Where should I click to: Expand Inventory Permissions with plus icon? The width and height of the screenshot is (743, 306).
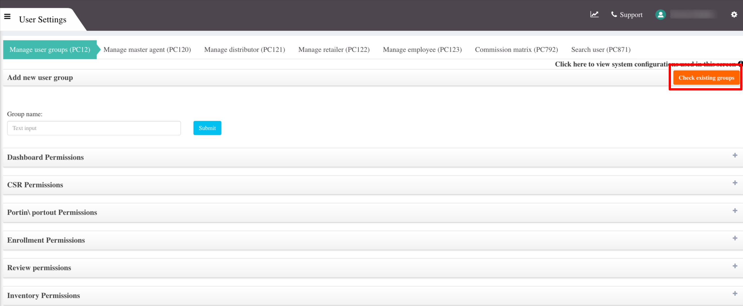point(735,293)
